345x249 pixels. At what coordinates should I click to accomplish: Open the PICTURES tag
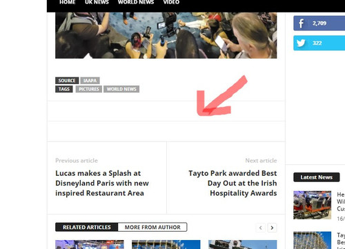pos(89,89)
